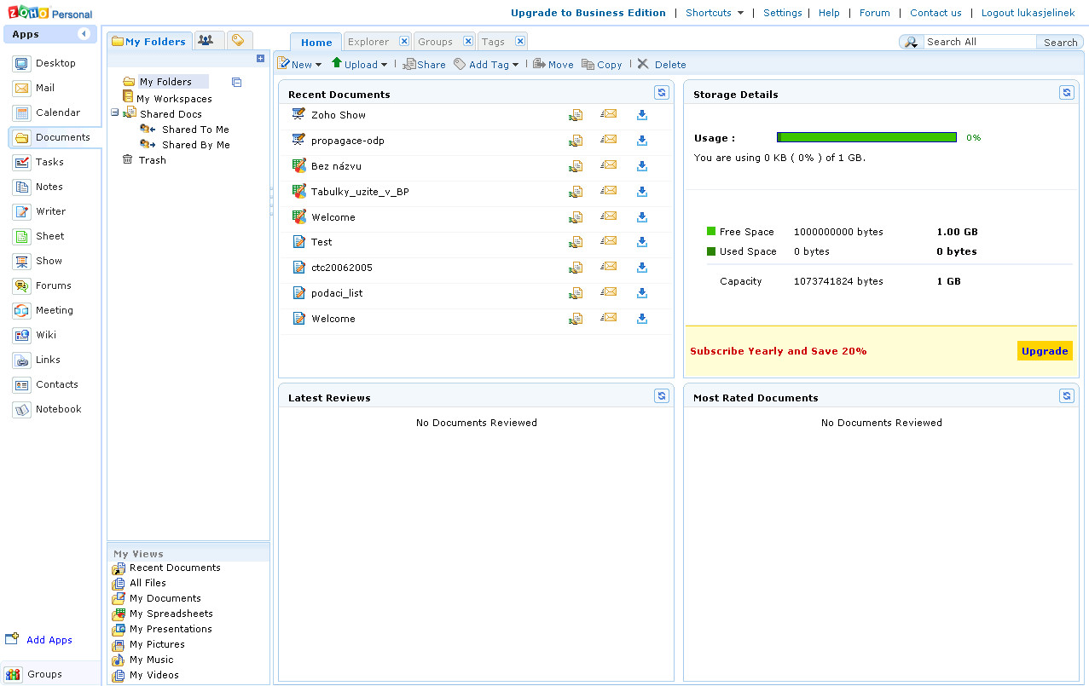Refresh the Latest Reviews panel
The height and width of the screenshot is (686, 1089).
[x=661, y=395]
